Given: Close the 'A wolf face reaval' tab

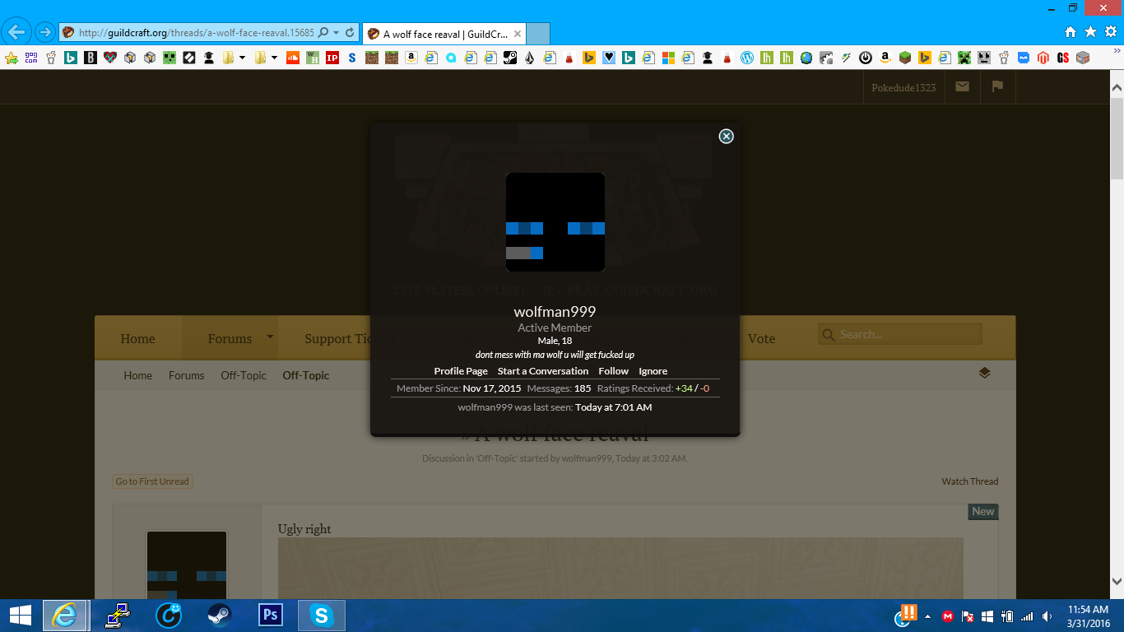Looking at the screenshot, I should [x=517, y=34].
